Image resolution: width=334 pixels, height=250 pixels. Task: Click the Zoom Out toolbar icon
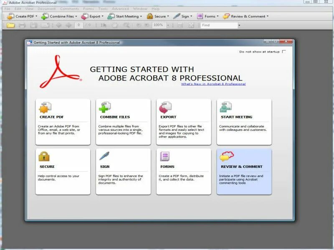tap(139, 25)
